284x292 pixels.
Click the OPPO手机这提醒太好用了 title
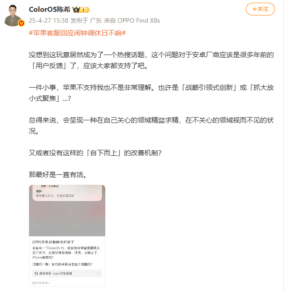(53, 242)
